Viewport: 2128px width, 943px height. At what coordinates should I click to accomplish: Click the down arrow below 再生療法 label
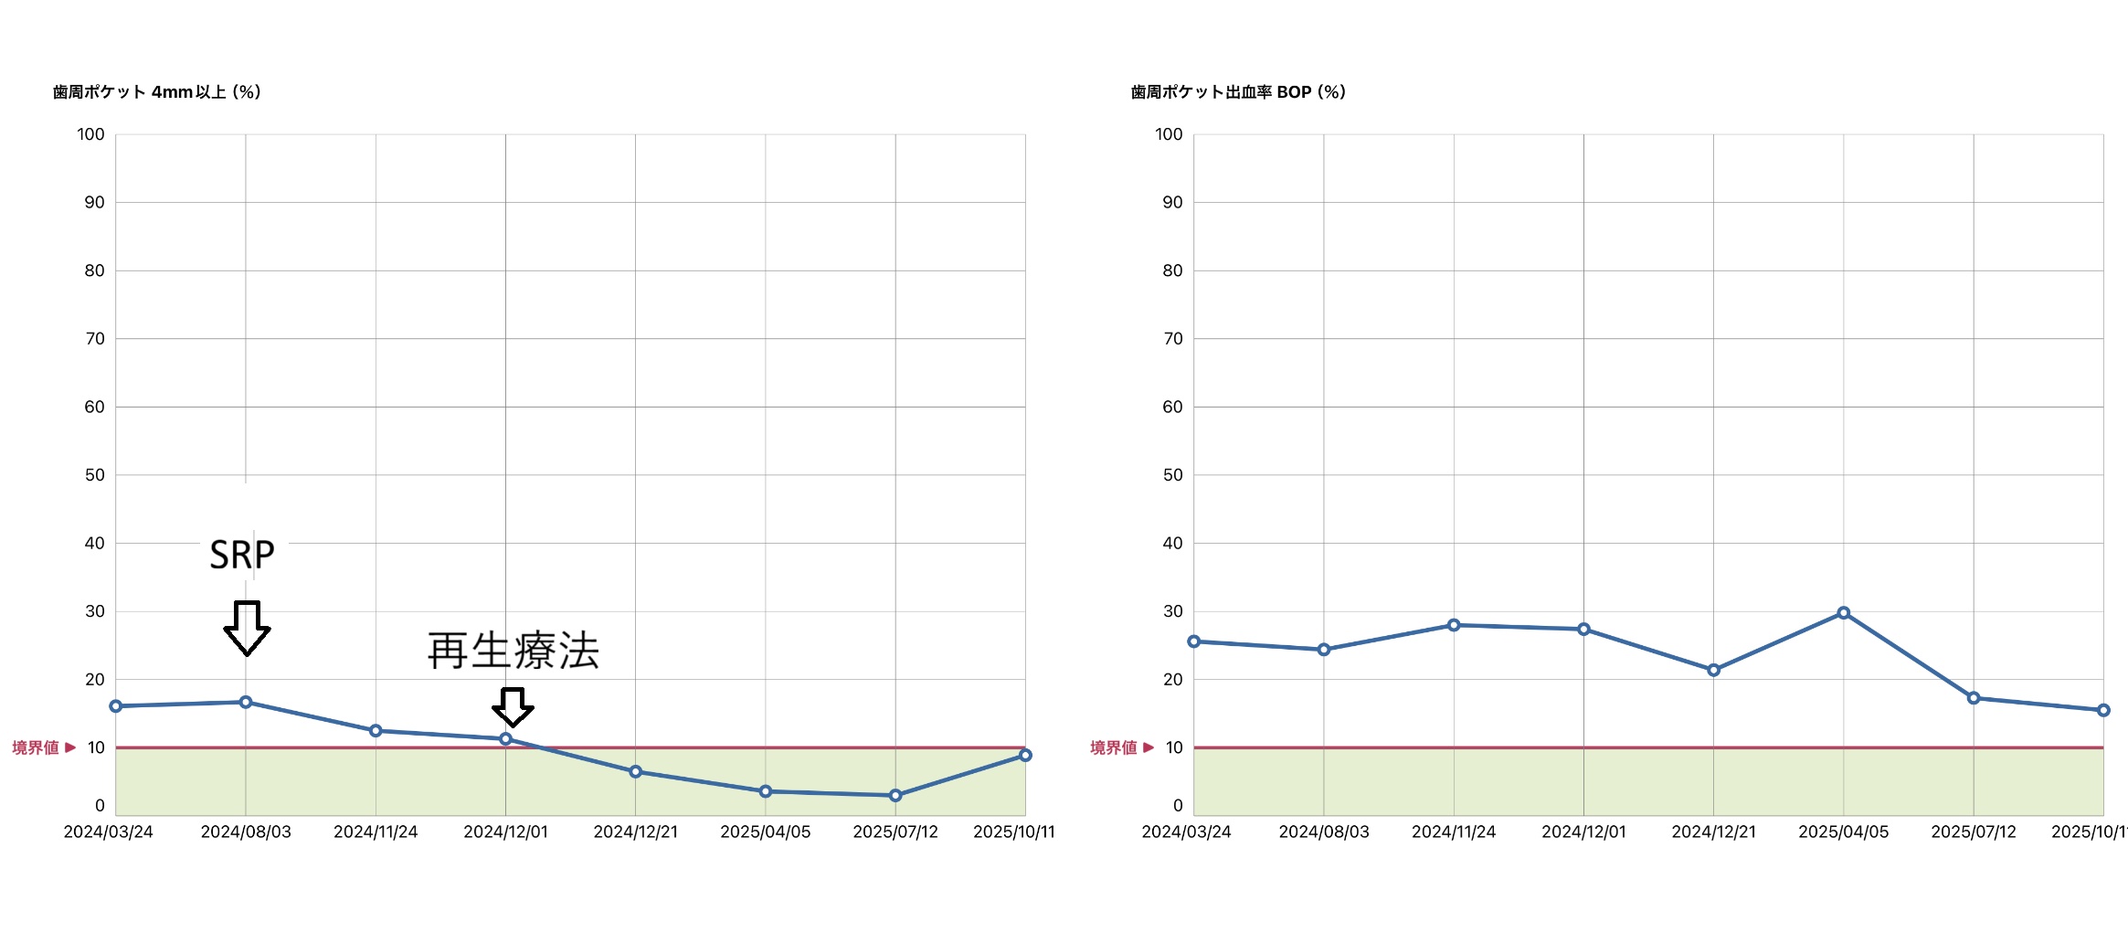click(x=513, y=706)
